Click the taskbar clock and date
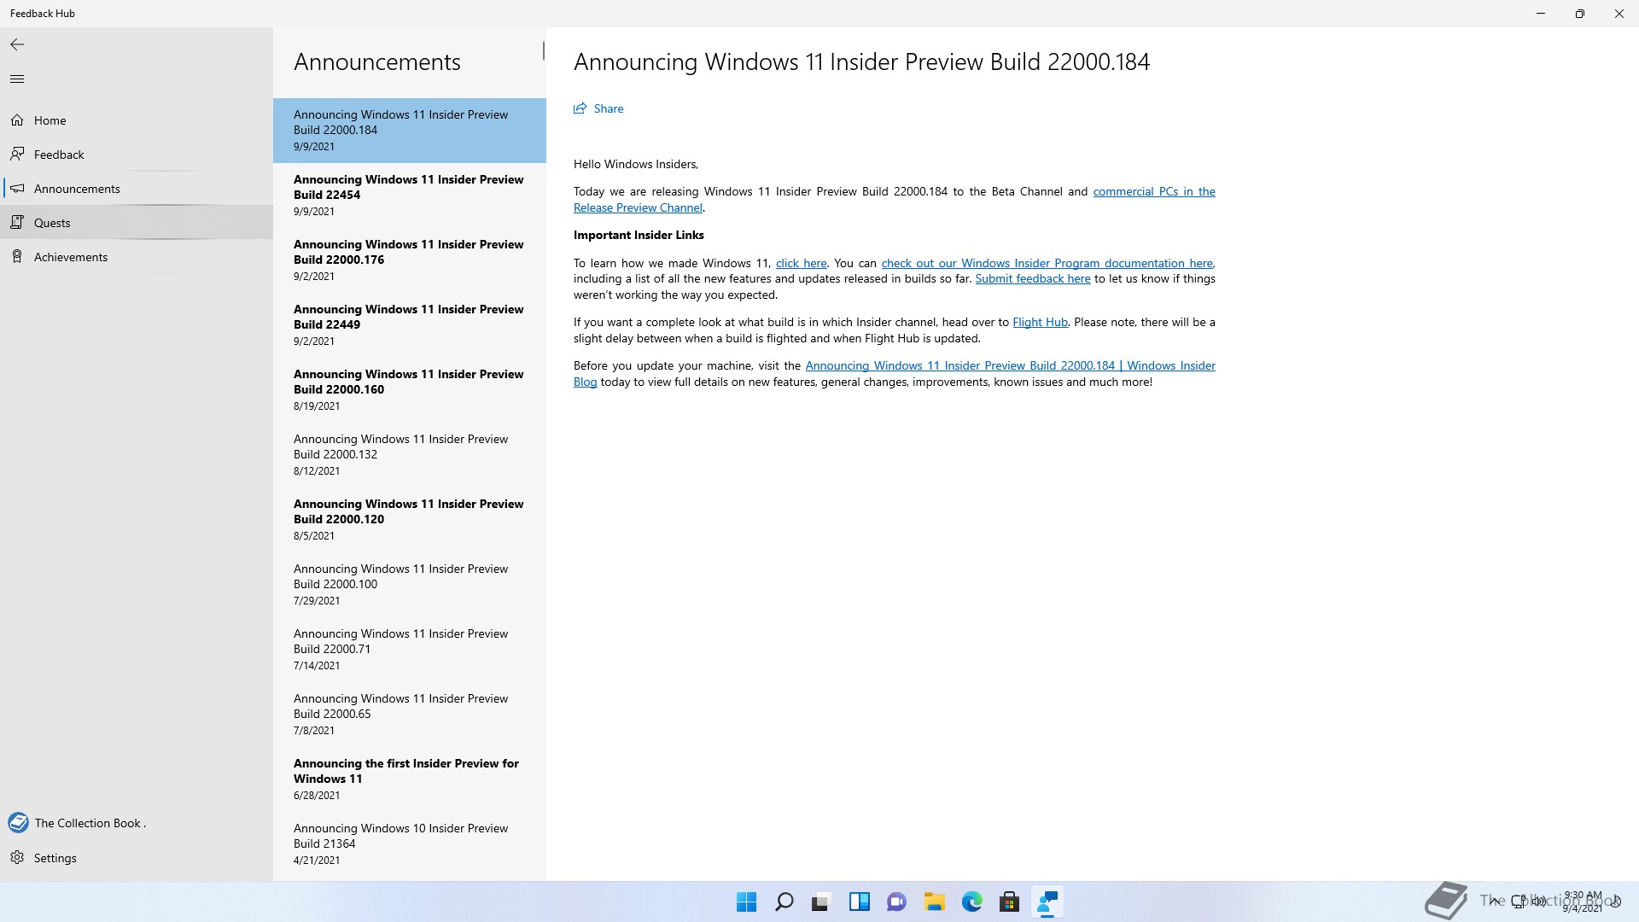The width and height of the screenshot is (1639, 922). tap(1582, 902)
